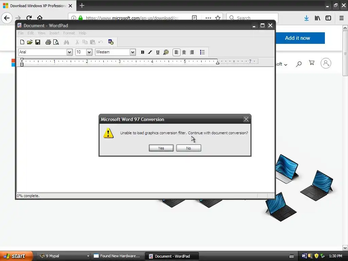Open the View menu in WordPad
The height and width of the screenshot is (261, 348).
pos(41,33)
